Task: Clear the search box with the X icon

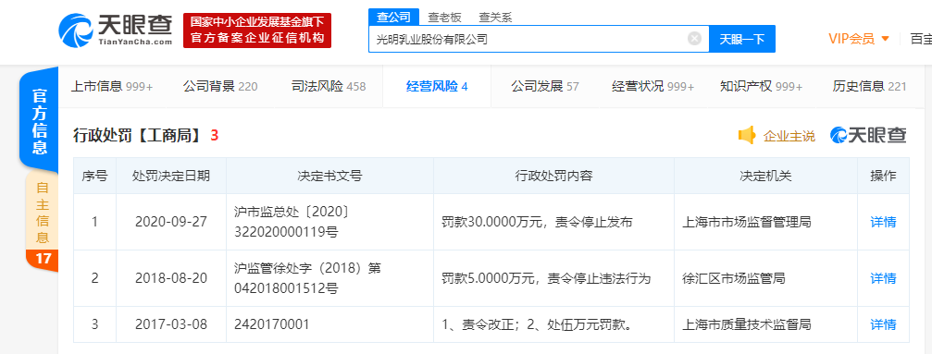Action: coord(694,39)
